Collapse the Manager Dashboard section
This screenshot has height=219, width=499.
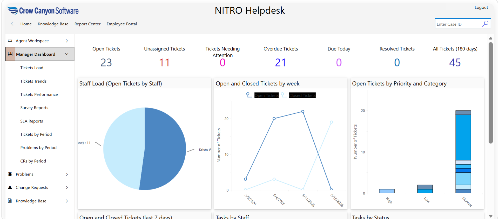(67, 54)
